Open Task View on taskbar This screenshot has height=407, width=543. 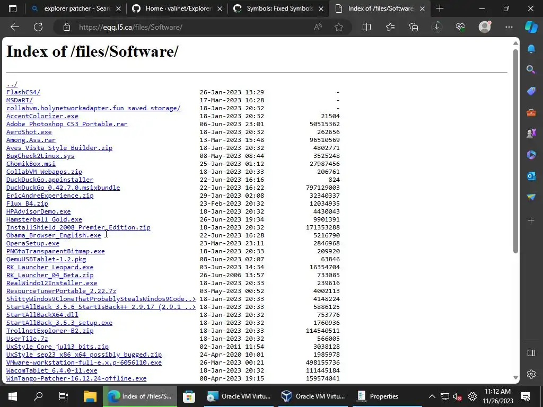click(64, 396)
